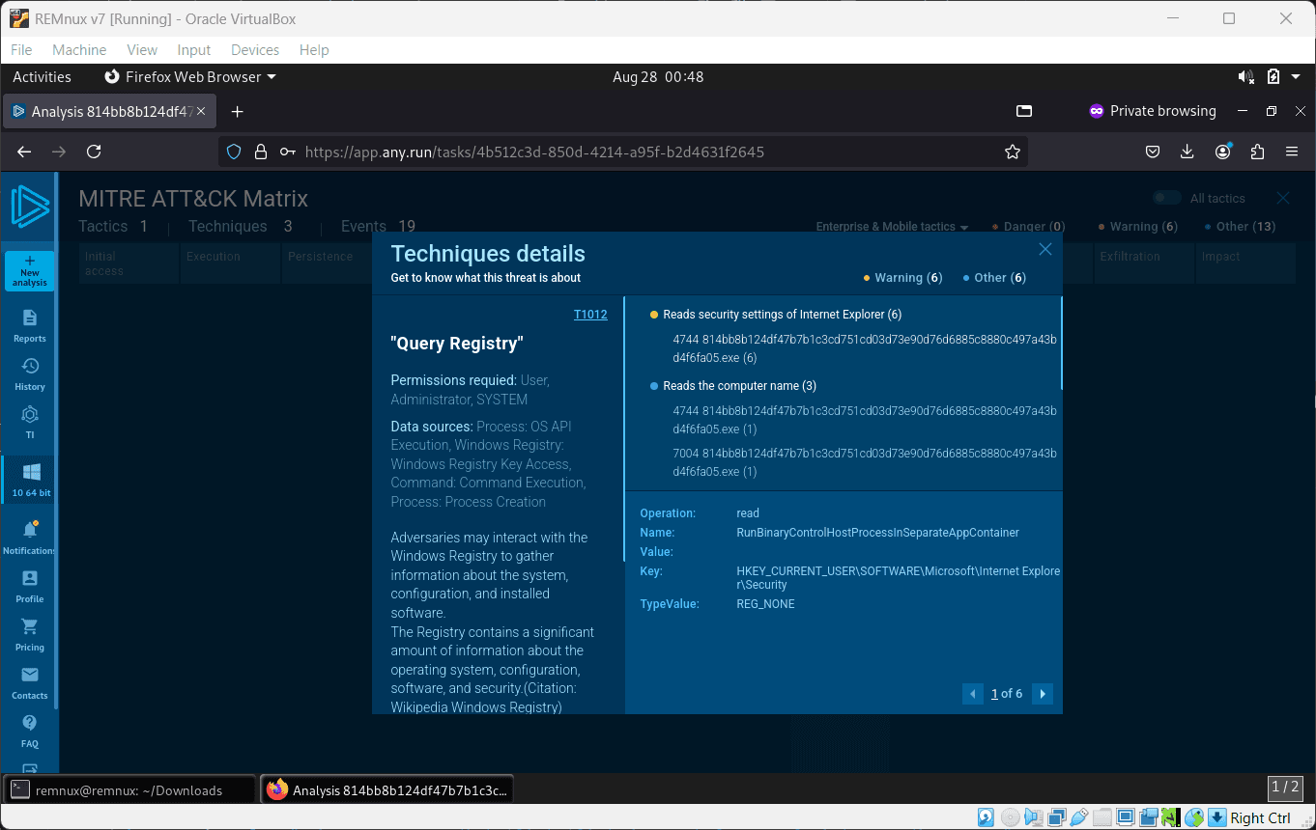Open VirtualBox Devices menu

click(255, 50)
